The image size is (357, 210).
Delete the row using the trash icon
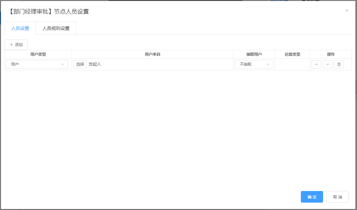(339, 64)
